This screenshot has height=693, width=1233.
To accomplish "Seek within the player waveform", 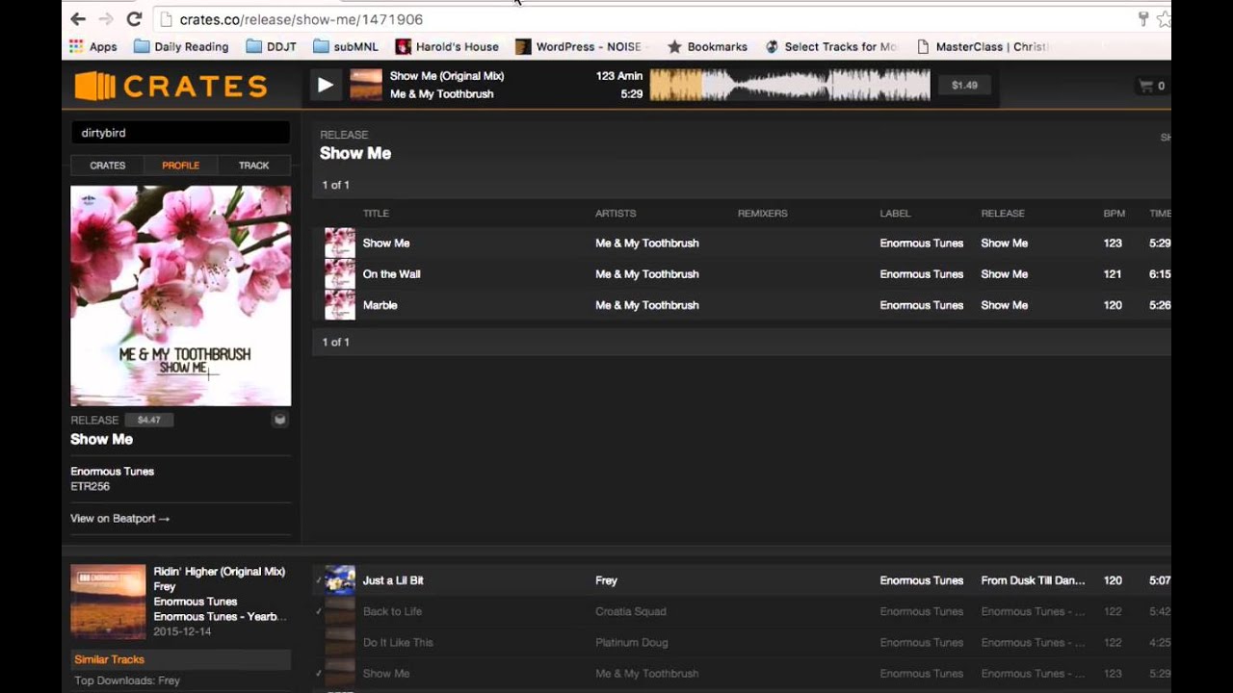I will click(x=790, y=85).
